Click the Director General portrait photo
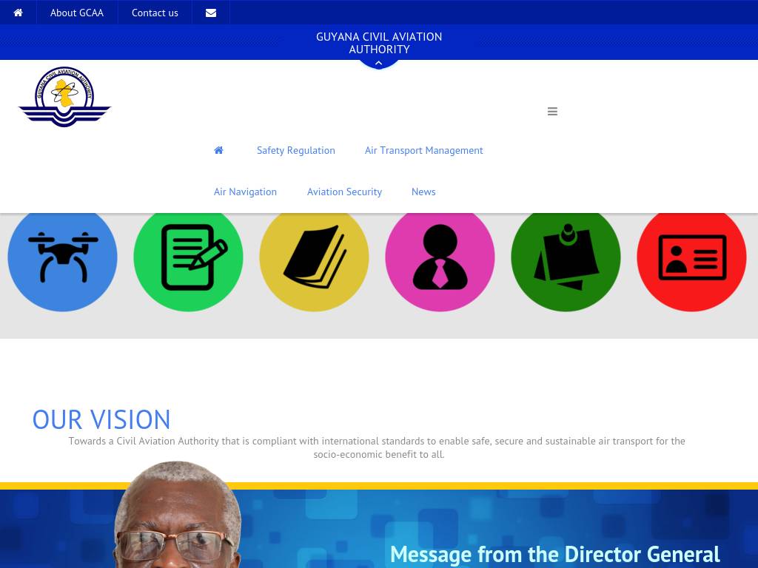The height and width of the screenshot is (568, 758). [178, 518]
